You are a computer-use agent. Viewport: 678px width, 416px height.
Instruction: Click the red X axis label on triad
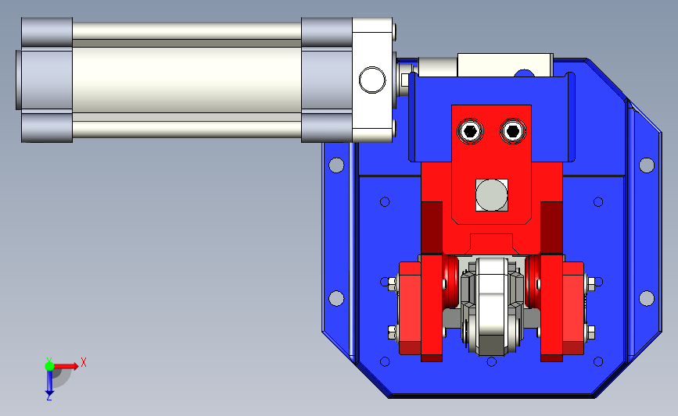84,362
